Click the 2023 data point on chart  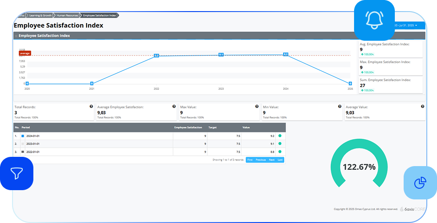pyautogui.click(x=221, y=55)
